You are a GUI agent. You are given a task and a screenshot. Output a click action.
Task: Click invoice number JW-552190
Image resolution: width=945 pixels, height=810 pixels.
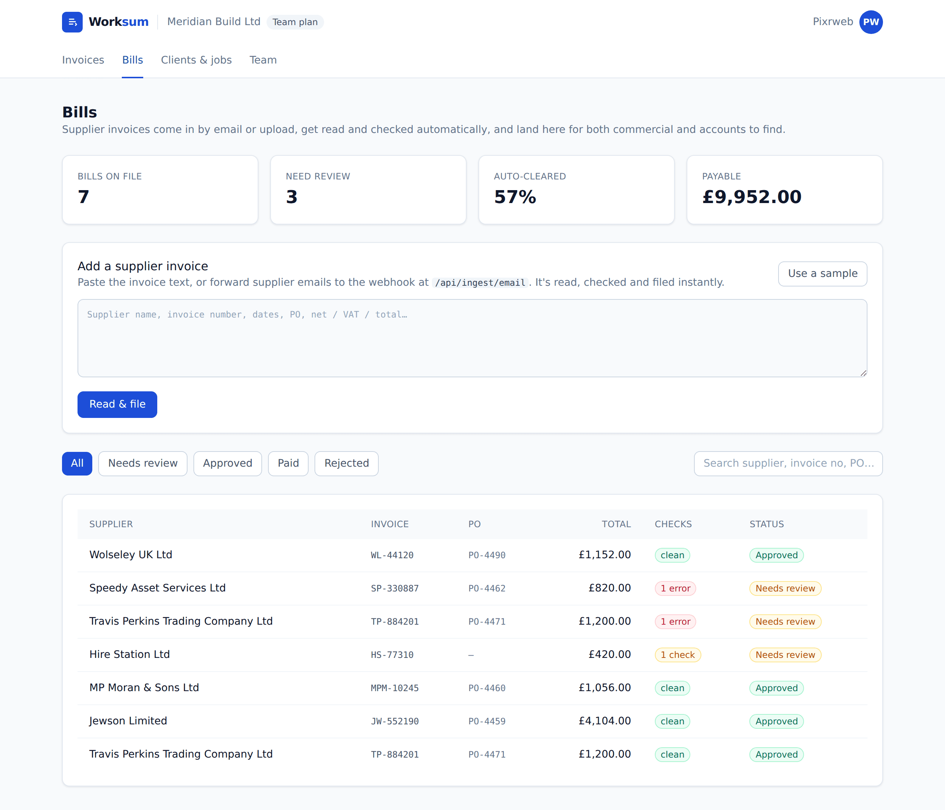tap(395, 721)
